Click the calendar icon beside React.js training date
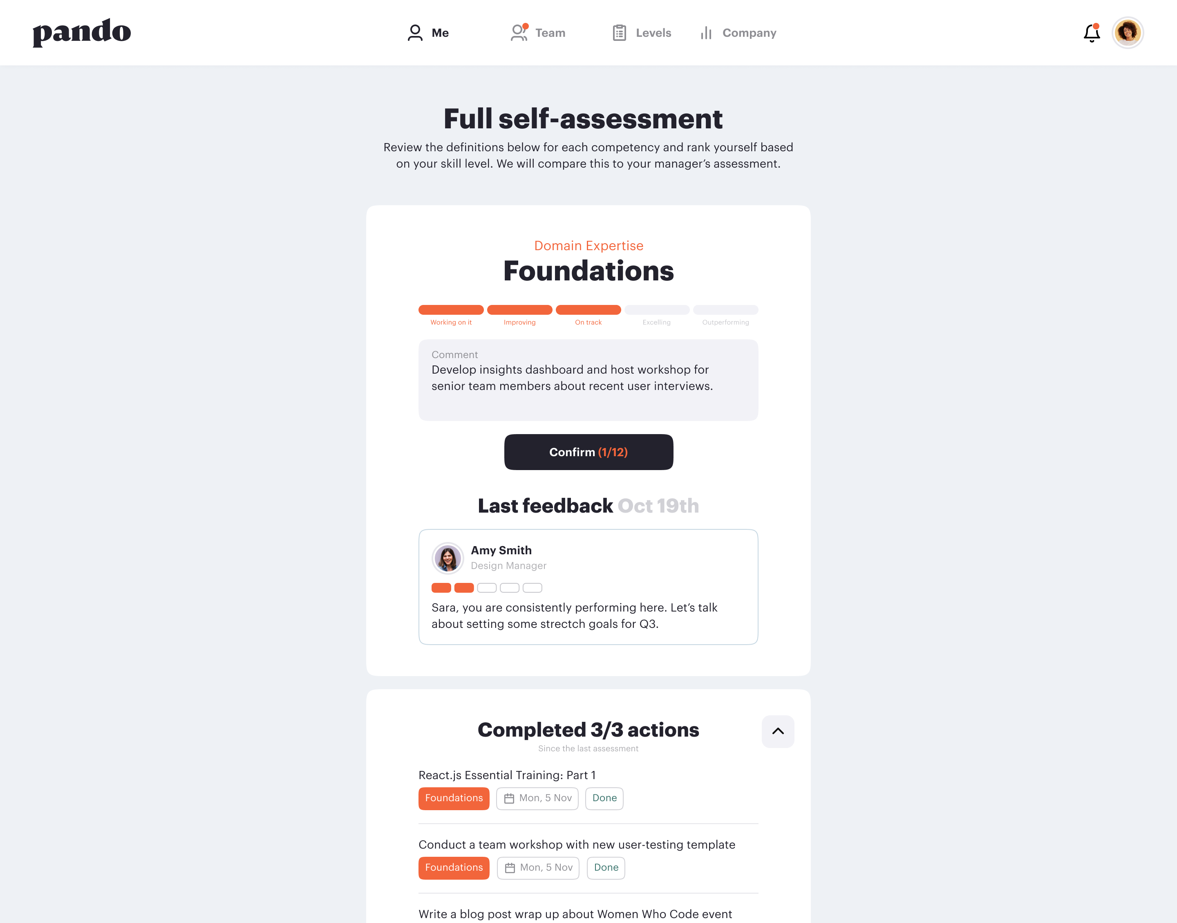This screenshot has height=923, width=1177. [x=509, y=798]
